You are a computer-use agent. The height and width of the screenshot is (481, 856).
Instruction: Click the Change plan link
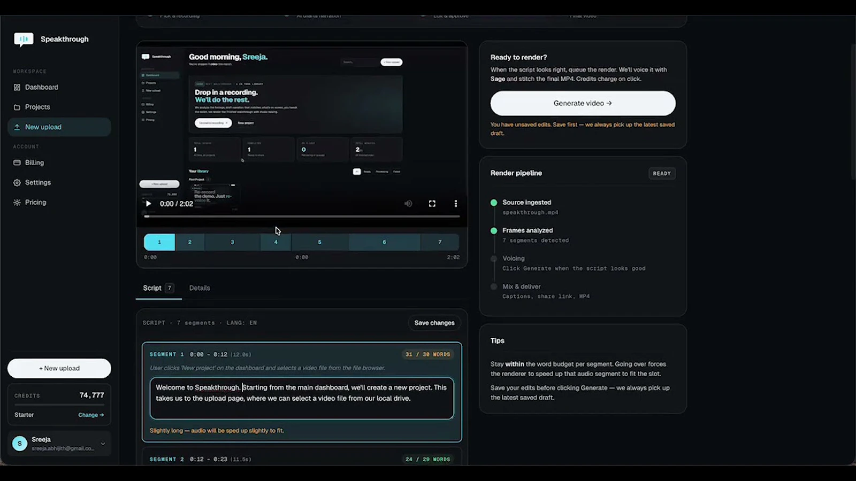click(91, 415)
